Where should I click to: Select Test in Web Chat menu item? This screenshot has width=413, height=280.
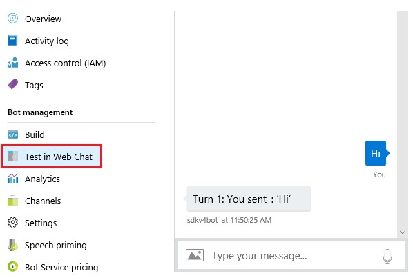pyautogui.click(x=52, y=156)
